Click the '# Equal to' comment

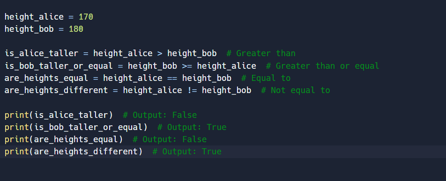266,78
